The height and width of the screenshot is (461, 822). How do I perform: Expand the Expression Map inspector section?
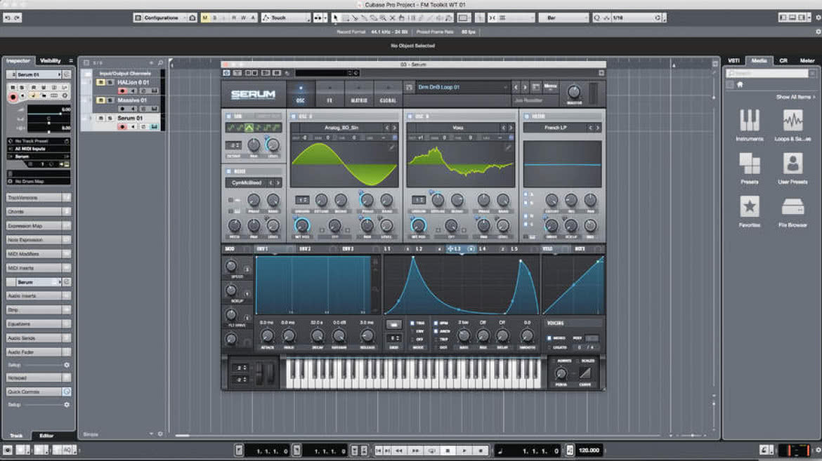(x=38, y=226)
